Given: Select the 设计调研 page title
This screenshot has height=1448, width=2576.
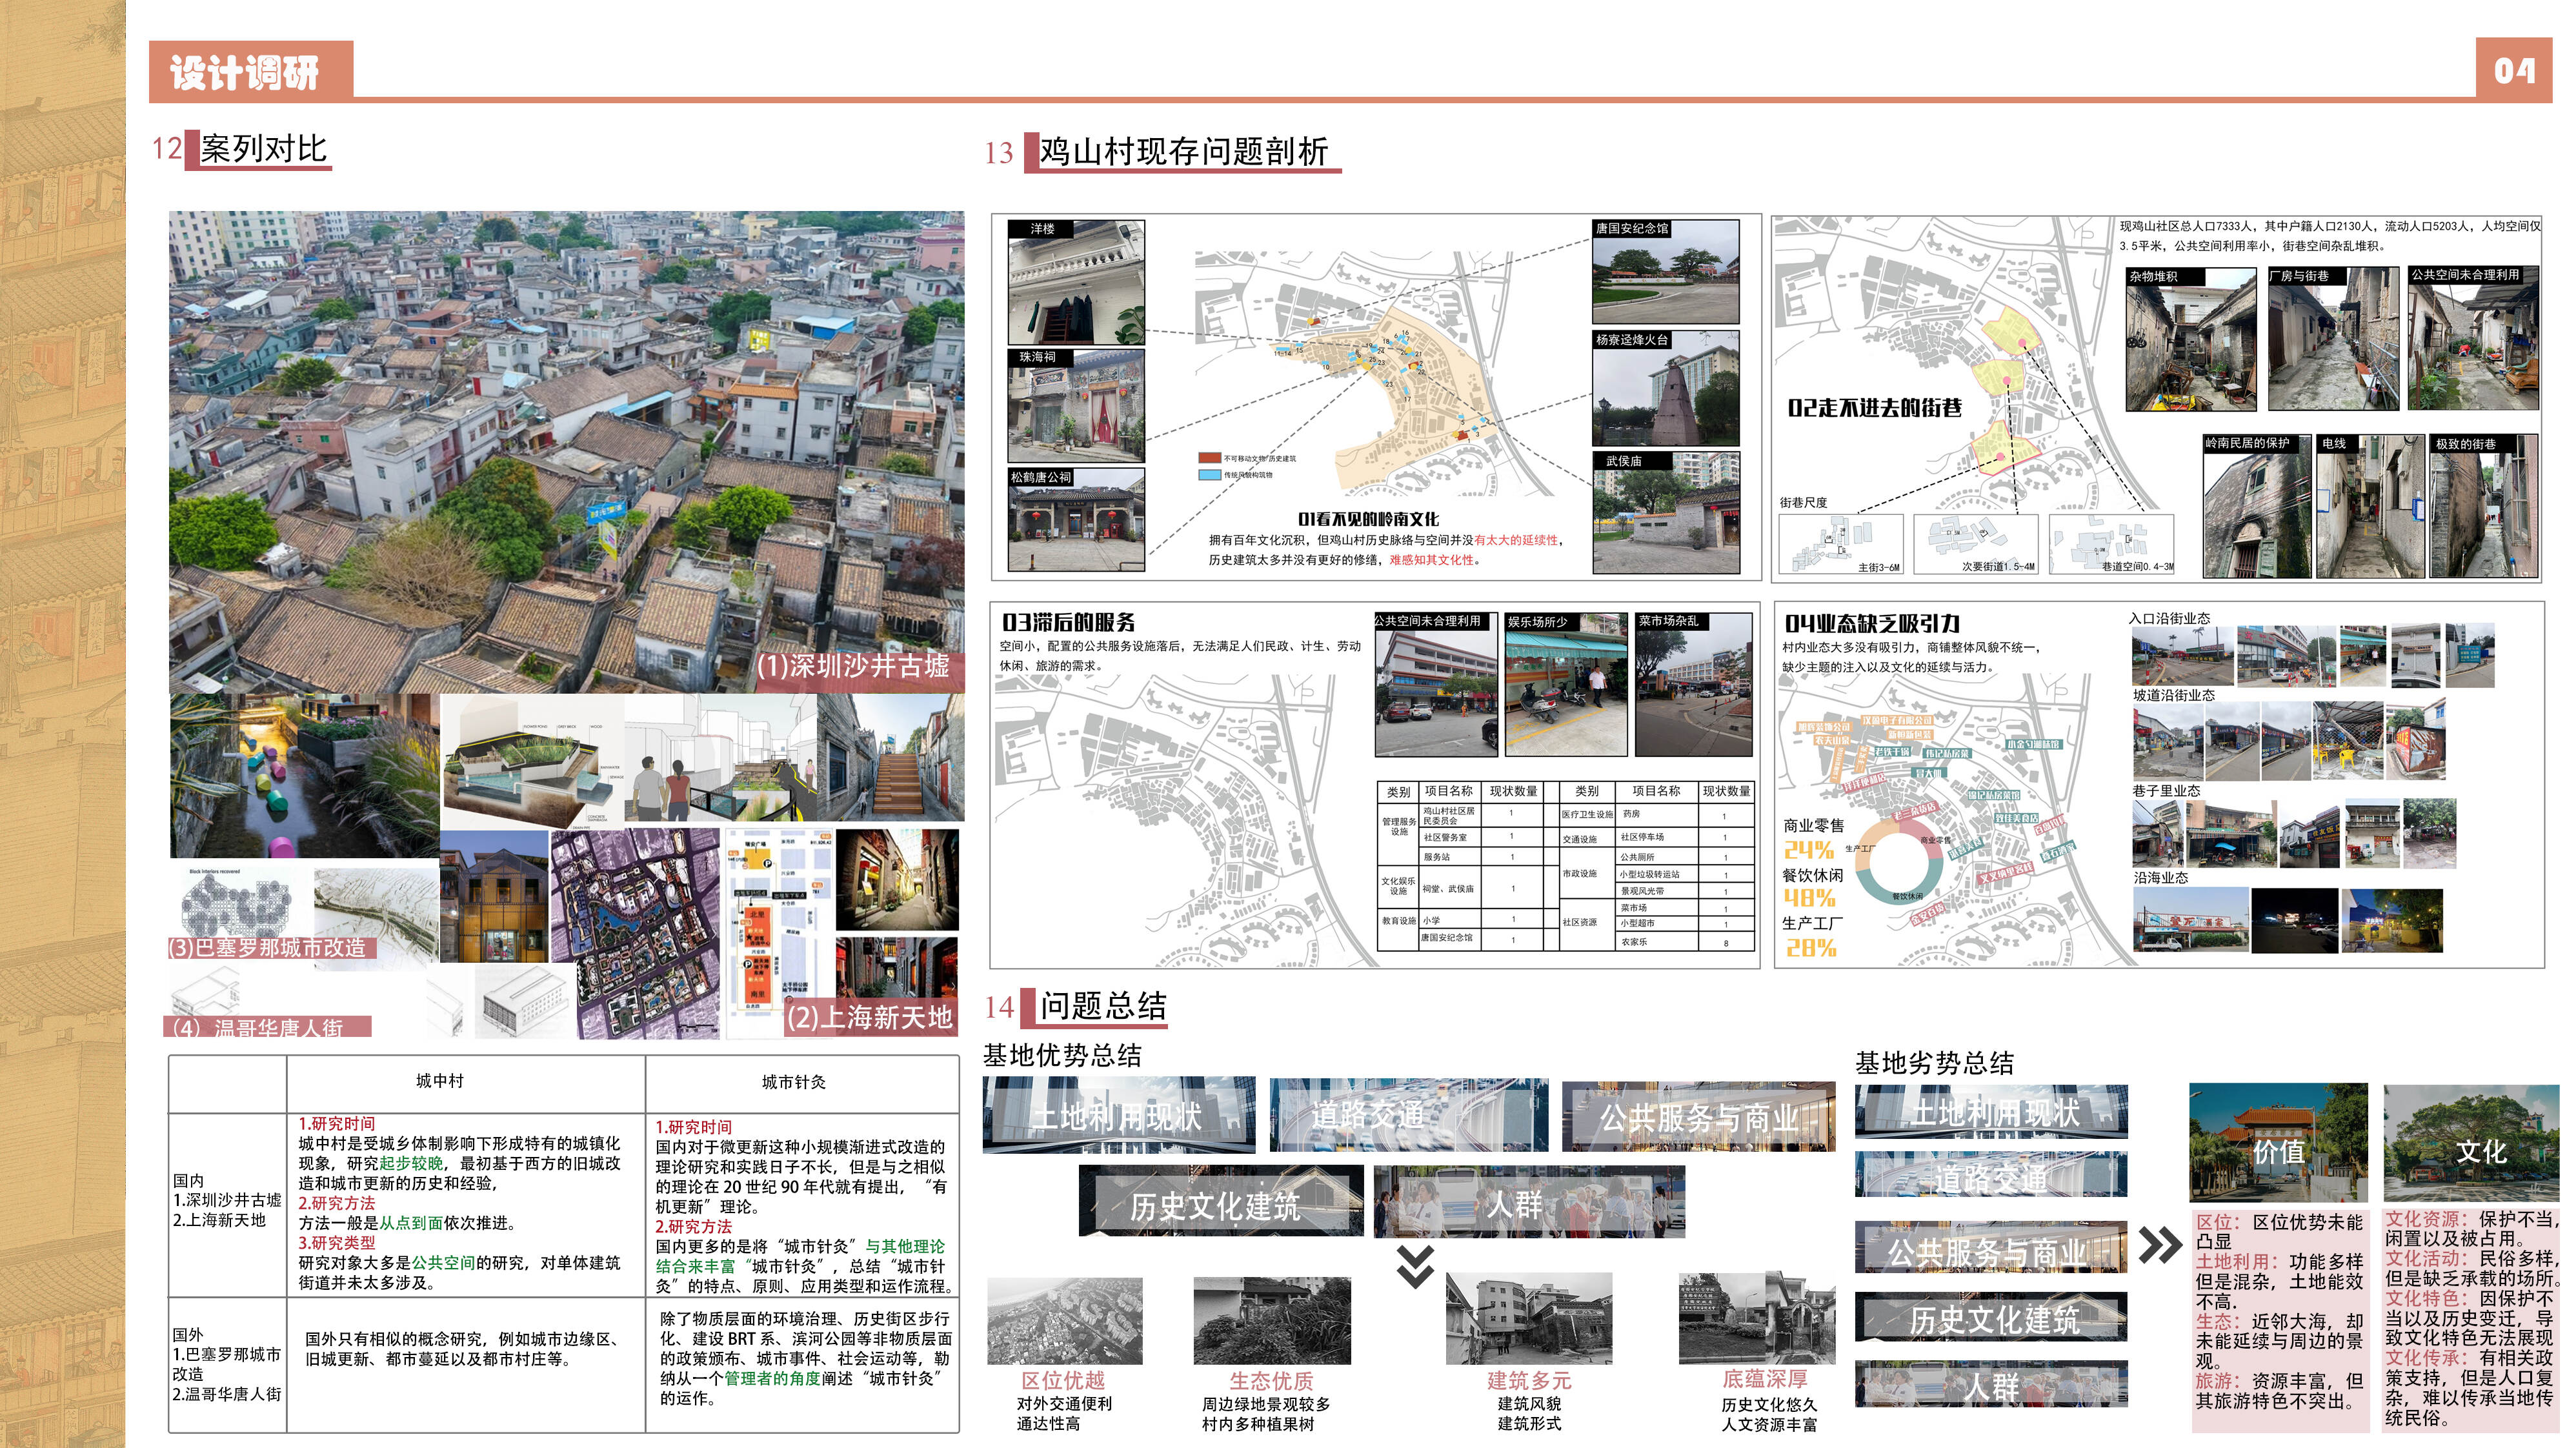Looking at the screenshot, I should pos(245,72).
